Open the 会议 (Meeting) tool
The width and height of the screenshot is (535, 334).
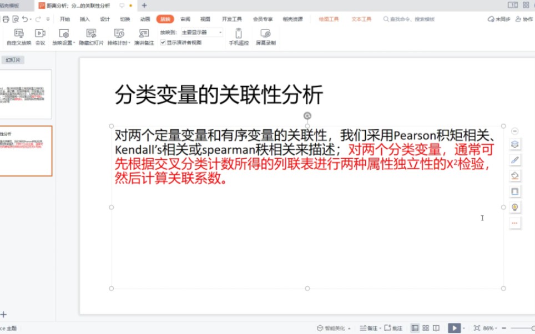coord(39,34)
